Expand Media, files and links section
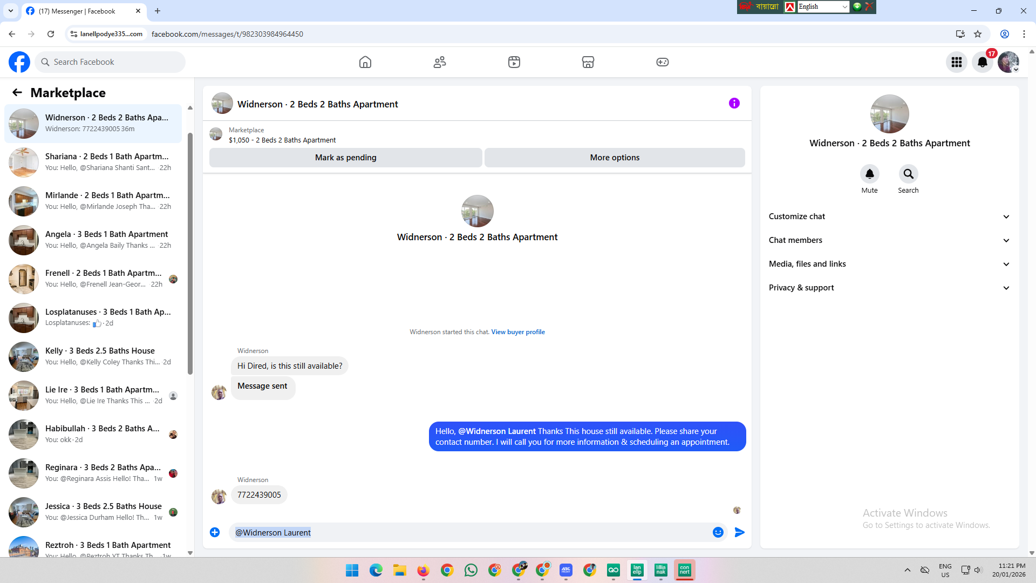The image size is (1036, 583). pos(889,264)
